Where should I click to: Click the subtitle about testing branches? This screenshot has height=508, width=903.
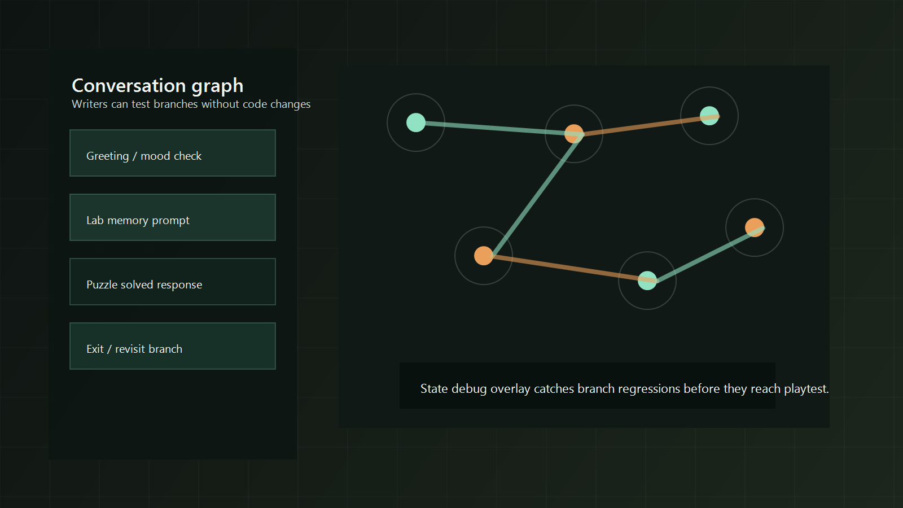tap(190, 104)
